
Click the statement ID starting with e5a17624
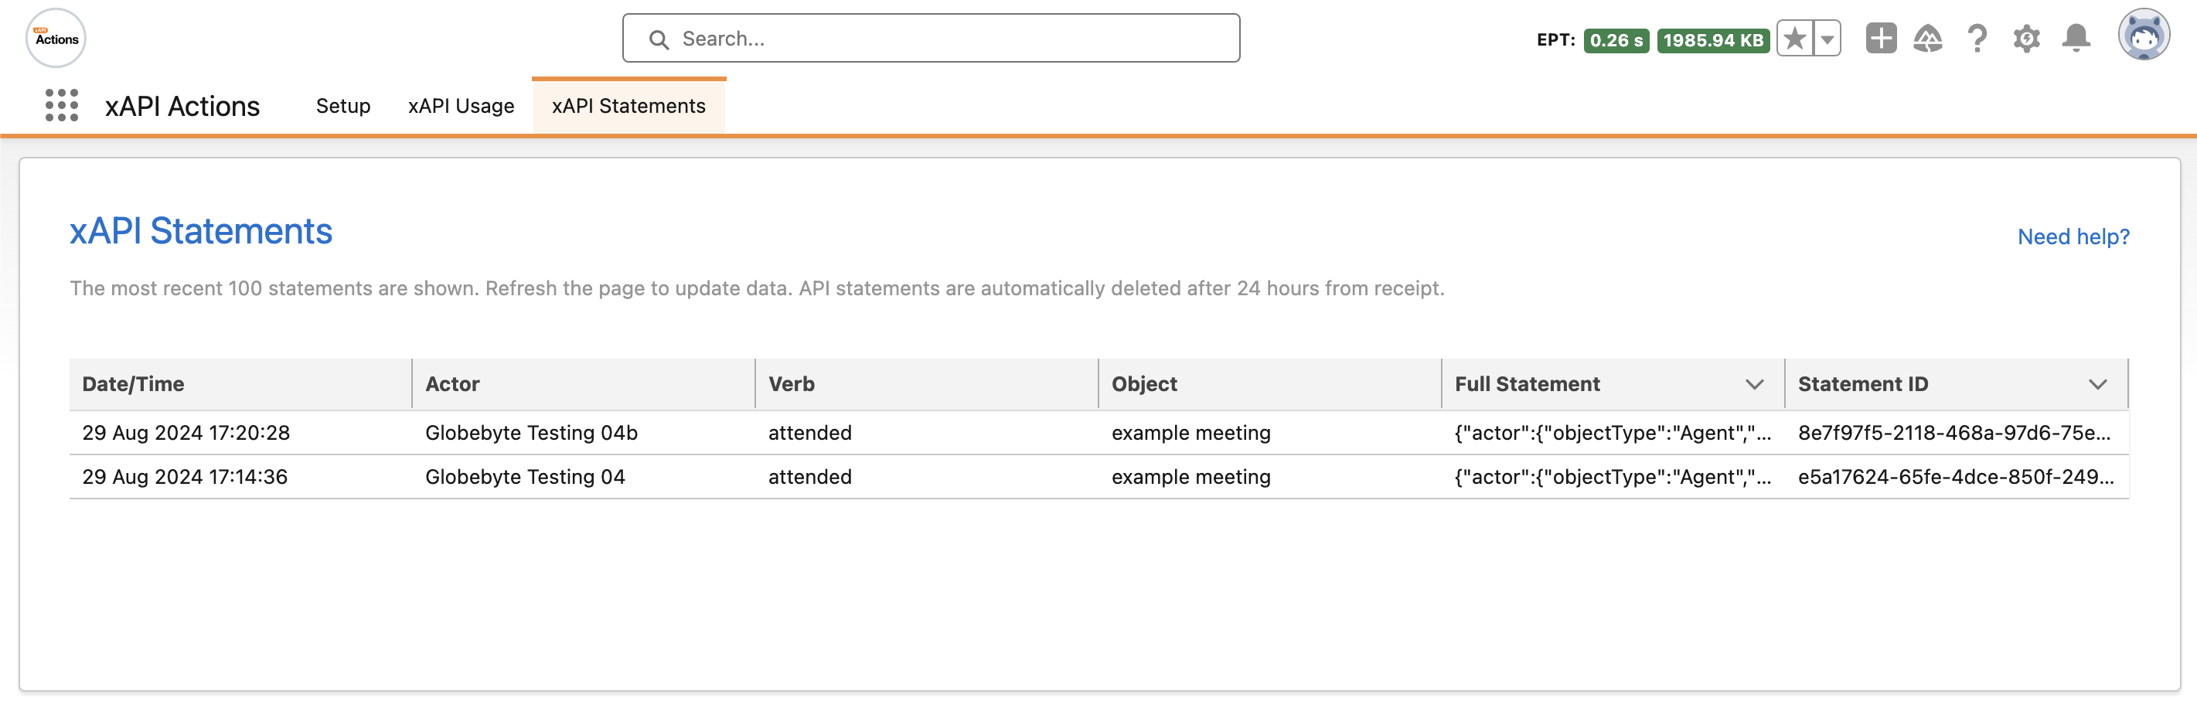point(1955,477)
